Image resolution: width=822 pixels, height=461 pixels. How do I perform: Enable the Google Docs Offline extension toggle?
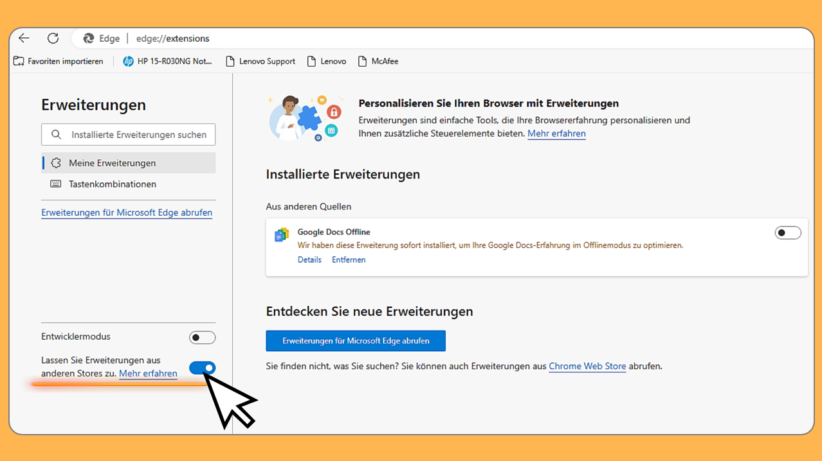pyautogui.click(x=788, y=233)
